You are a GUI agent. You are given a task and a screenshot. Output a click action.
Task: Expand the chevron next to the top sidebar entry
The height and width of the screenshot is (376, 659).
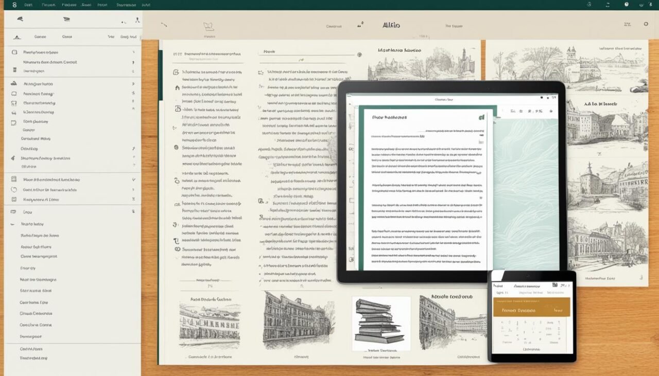(x=134, y=52)
